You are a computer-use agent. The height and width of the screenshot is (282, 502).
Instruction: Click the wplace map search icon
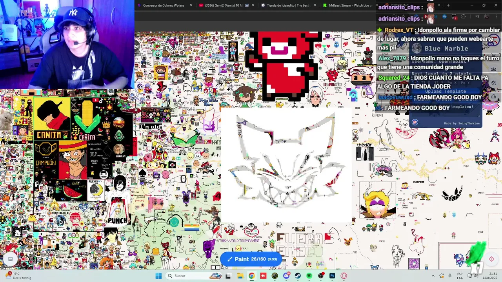[494, 83]
